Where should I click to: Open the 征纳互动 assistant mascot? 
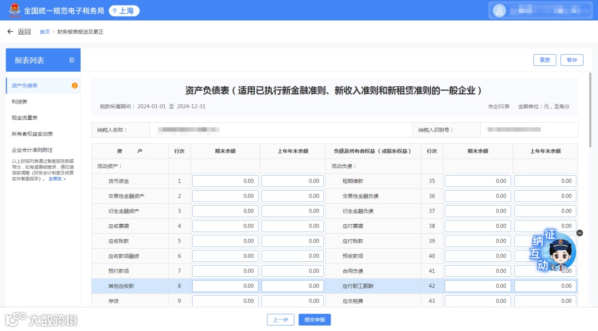(x=553, y=250)
